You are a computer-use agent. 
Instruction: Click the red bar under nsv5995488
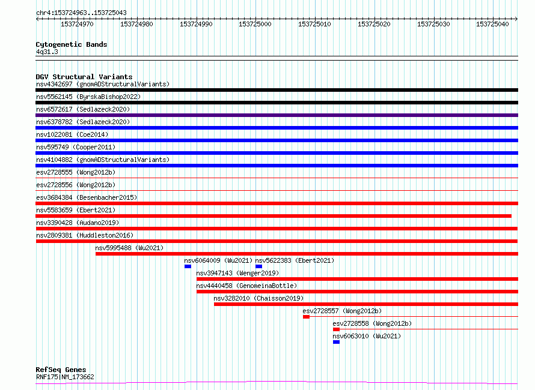point(307,254)
